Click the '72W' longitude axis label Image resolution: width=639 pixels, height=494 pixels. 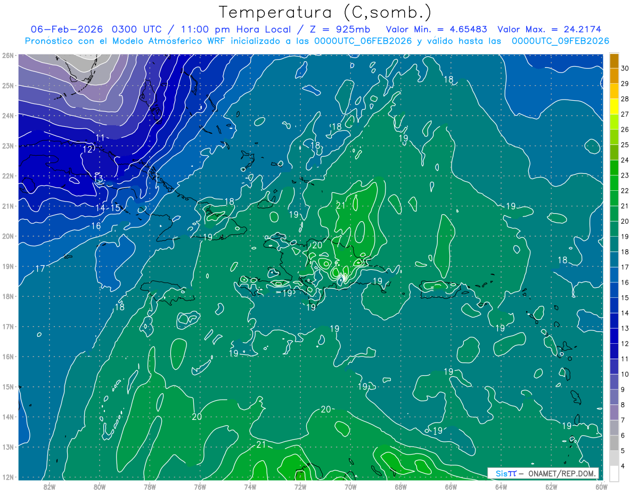coord(300,487)
